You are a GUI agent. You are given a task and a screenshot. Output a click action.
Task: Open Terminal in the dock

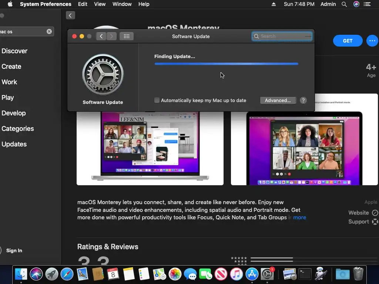coord(305,274)
